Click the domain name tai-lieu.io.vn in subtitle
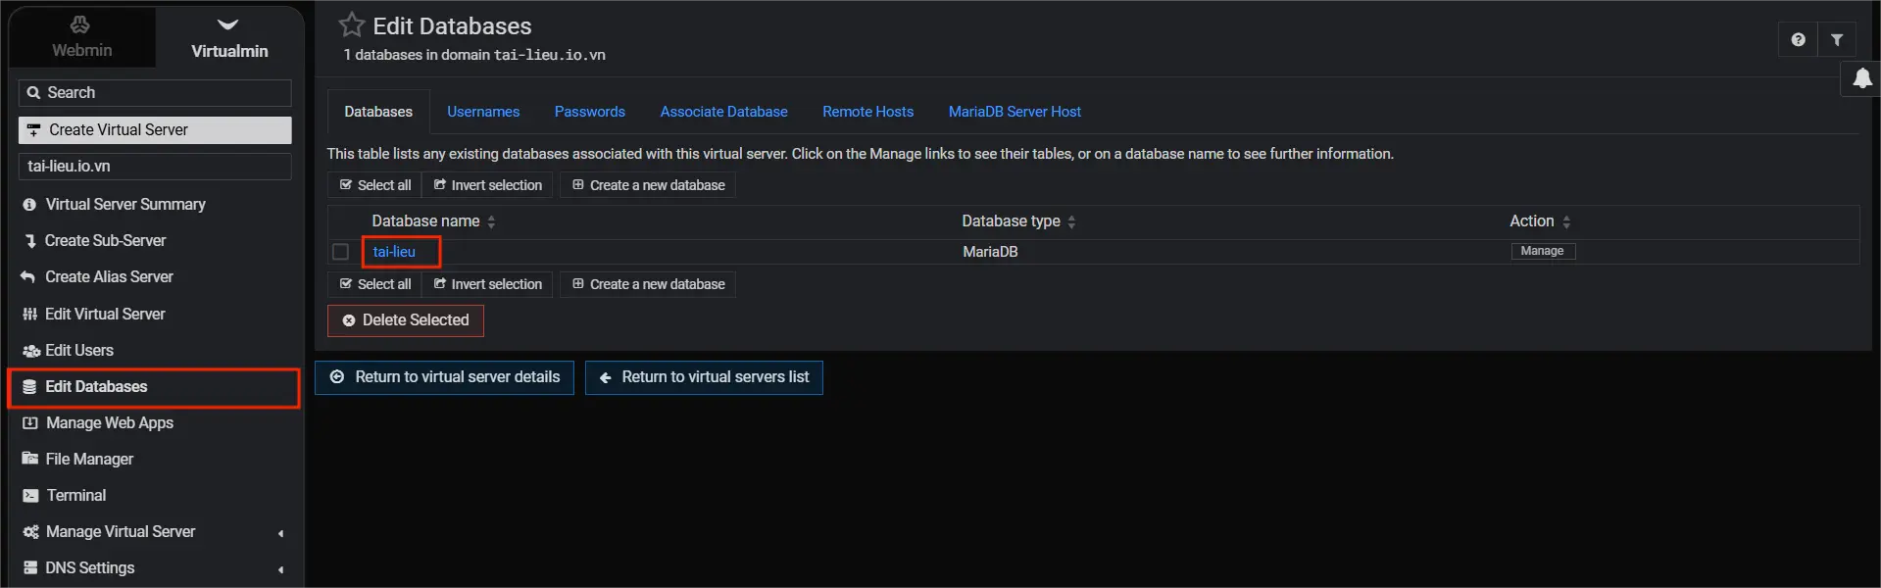Image resolution: width=1881 pixels, height=588 pixels. coord(549,55)
